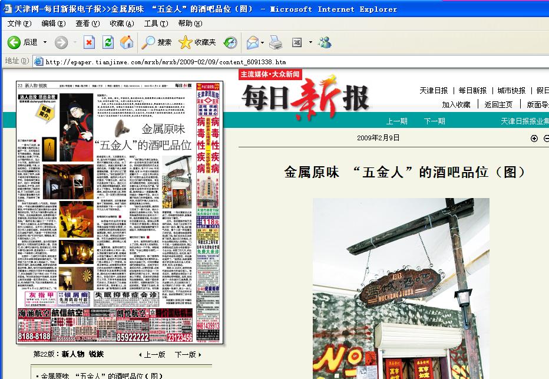Zoom in text with the plus circle icon

(534, 139)
